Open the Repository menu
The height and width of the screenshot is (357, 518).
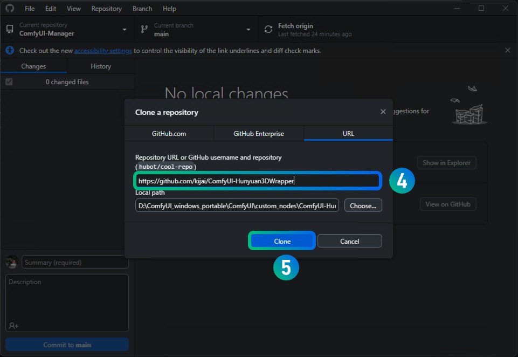tap(106, 9)
